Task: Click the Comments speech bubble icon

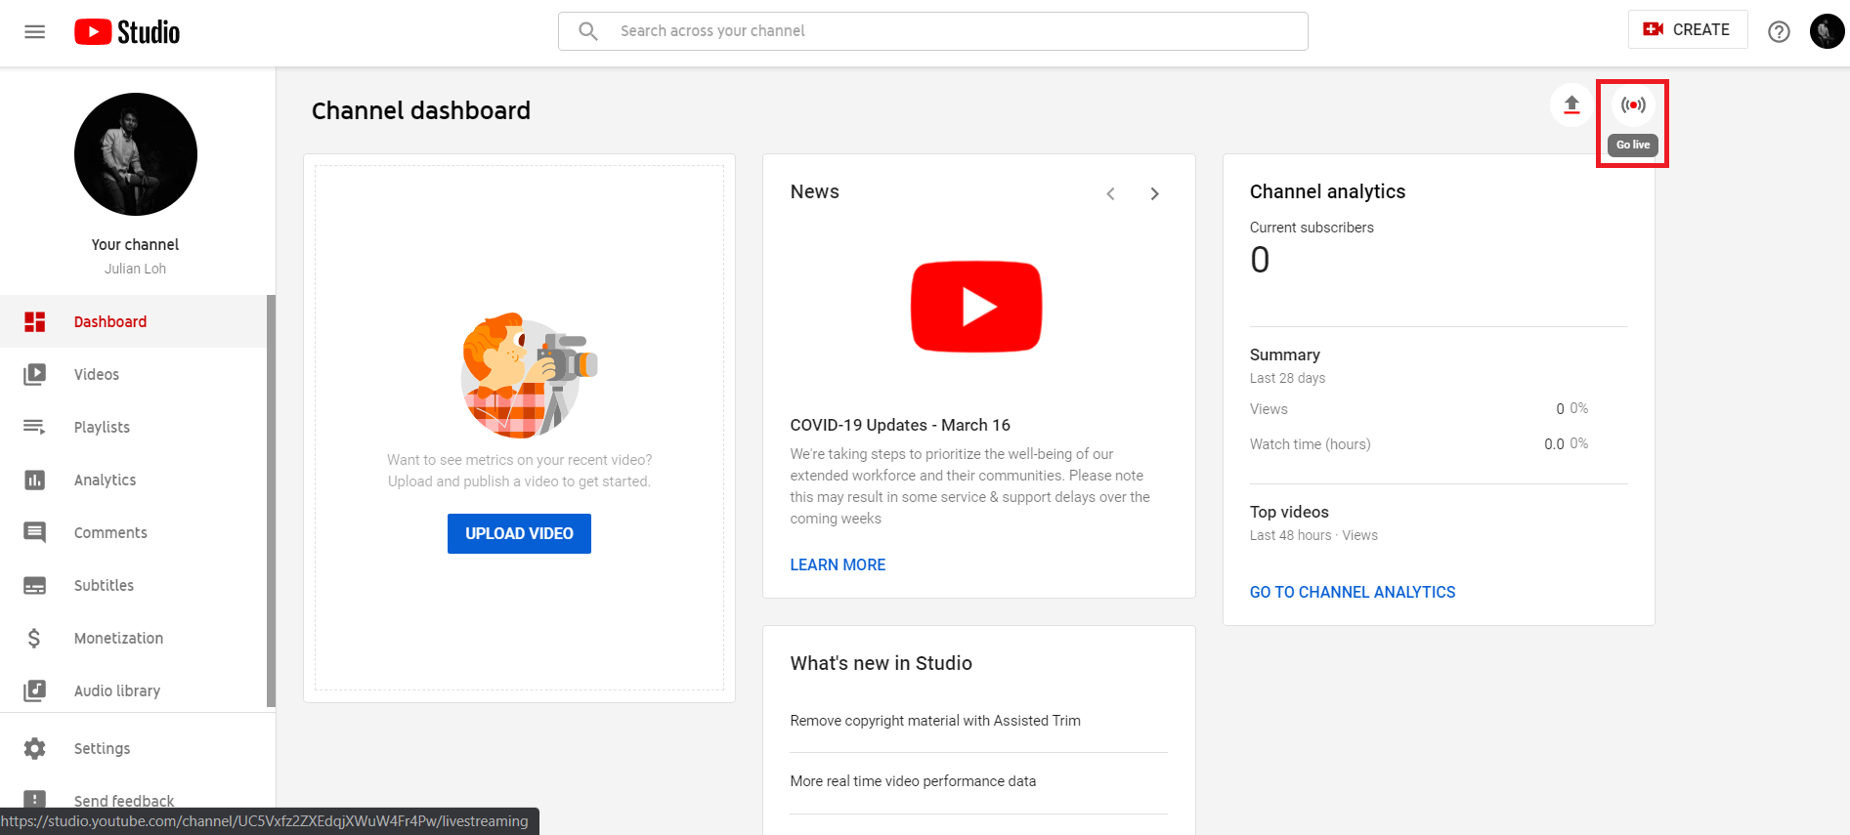Action: coord(35,532)
